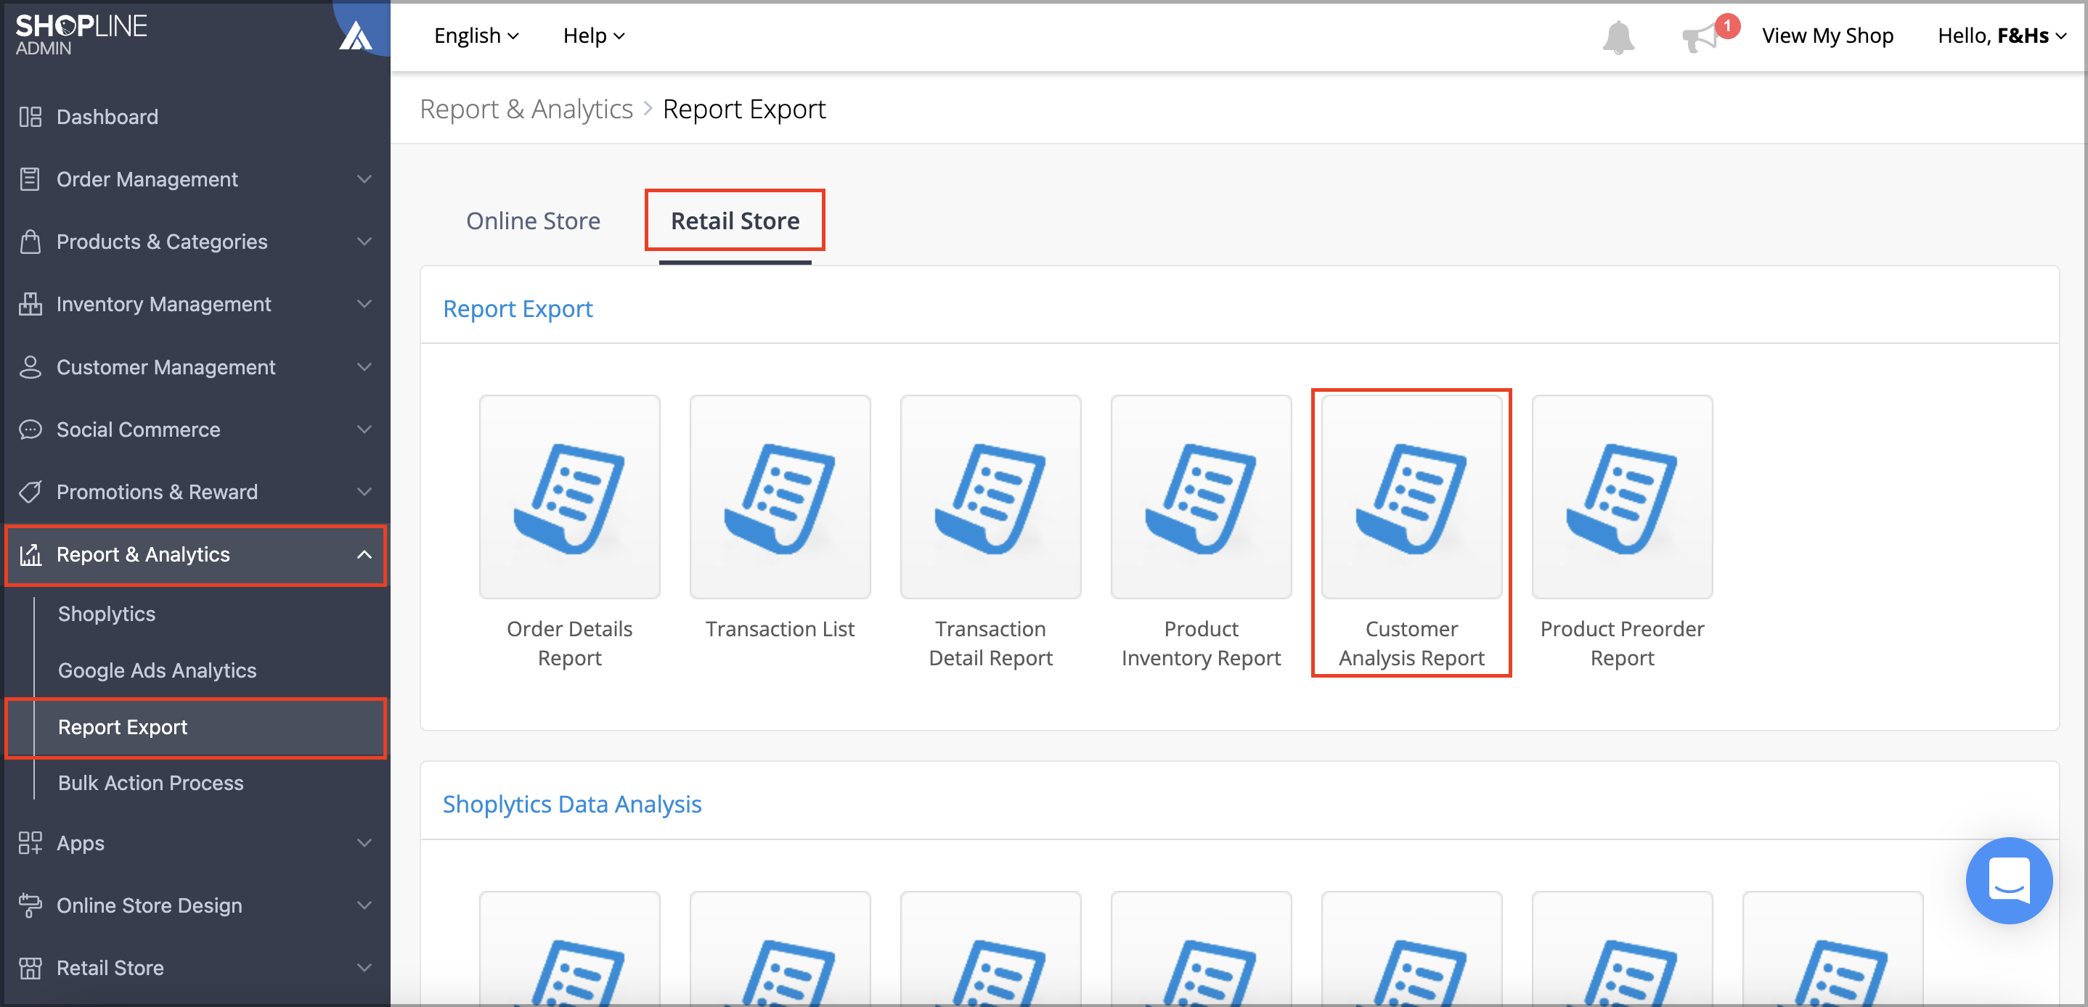Screen dimensions: 2088x1007
Task: Click the Retail Store shop icon
Action: point(30,967)
